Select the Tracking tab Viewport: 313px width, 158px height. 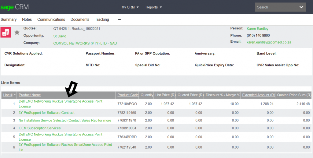[x=102, y=19]
